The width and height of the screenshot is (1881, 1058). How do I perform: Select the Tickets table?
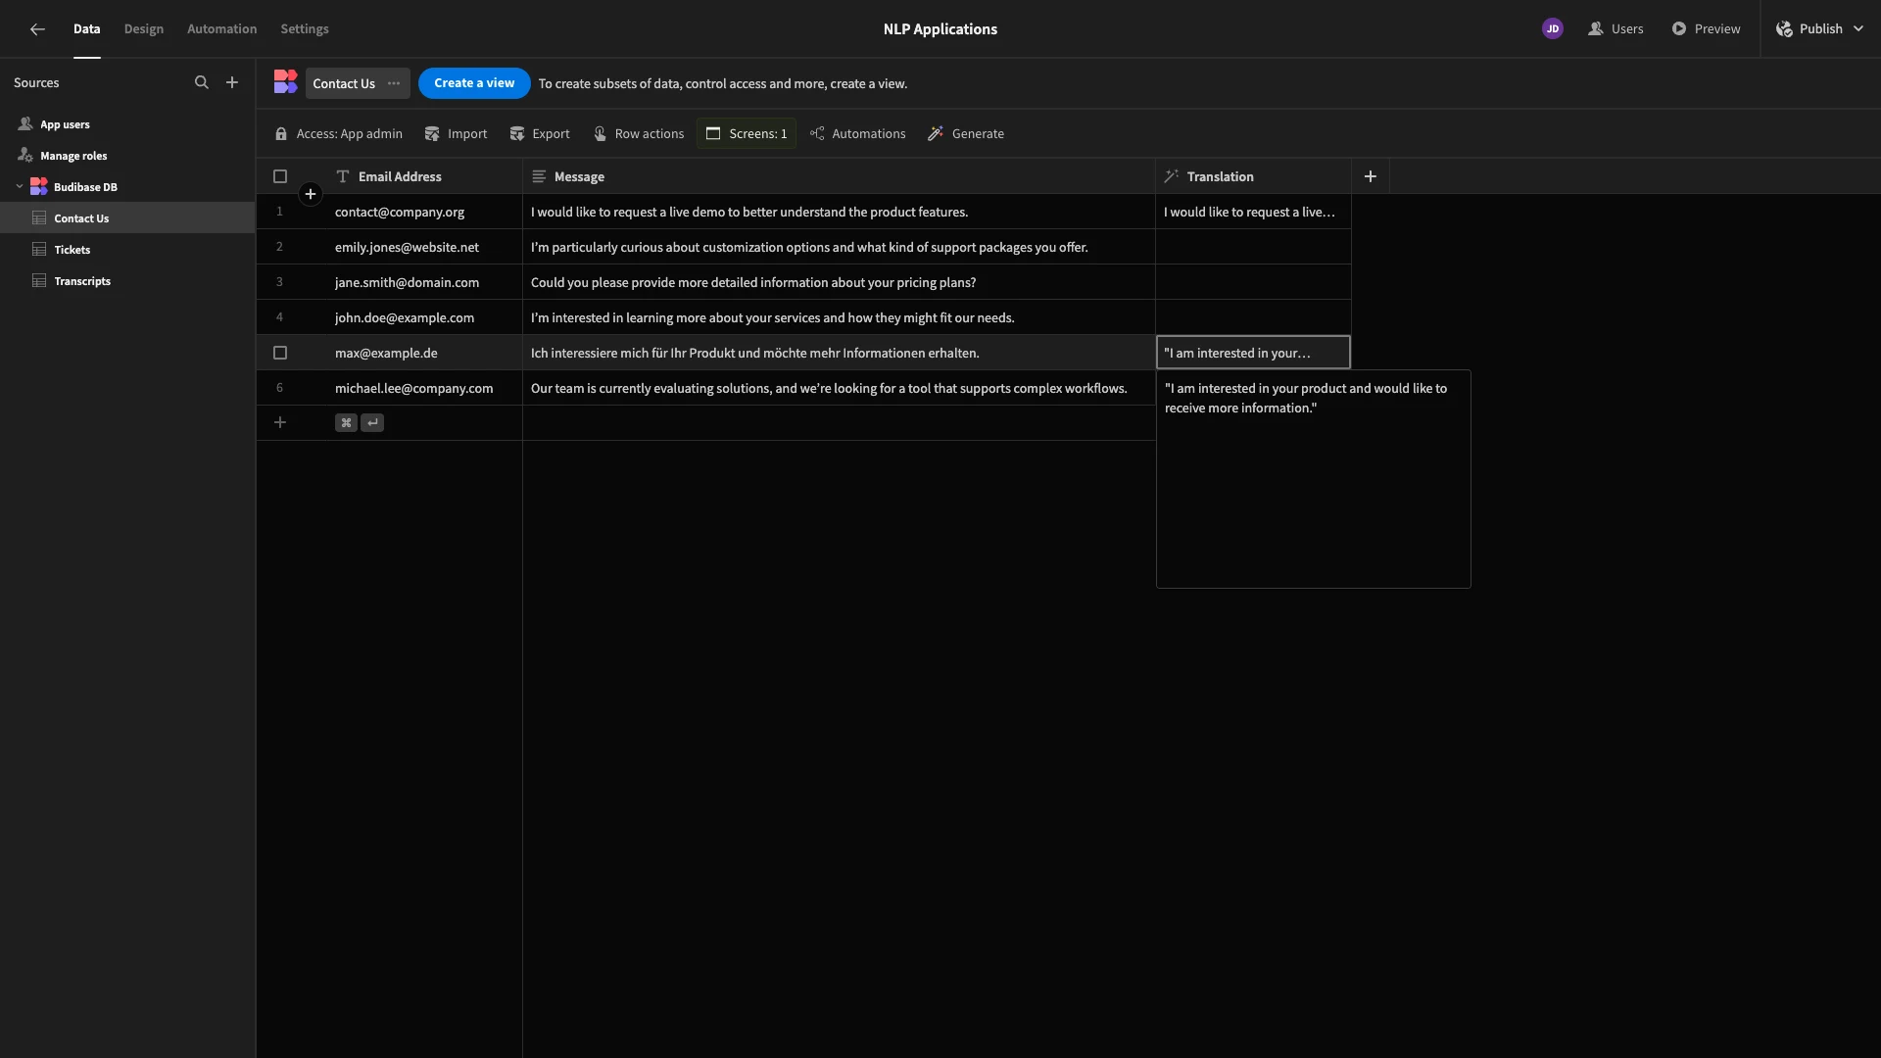click(127, 250)
